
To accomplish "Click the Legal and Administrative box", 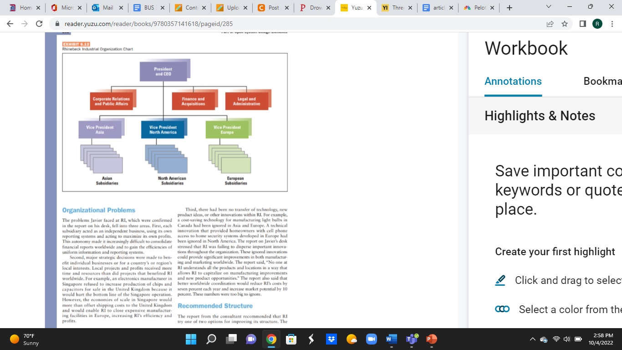I will (x=247, y=101).
